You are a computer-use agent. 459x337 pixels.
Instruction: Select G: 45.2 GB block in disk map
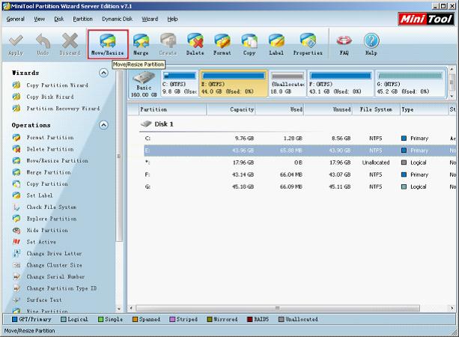tap(410, 84)
